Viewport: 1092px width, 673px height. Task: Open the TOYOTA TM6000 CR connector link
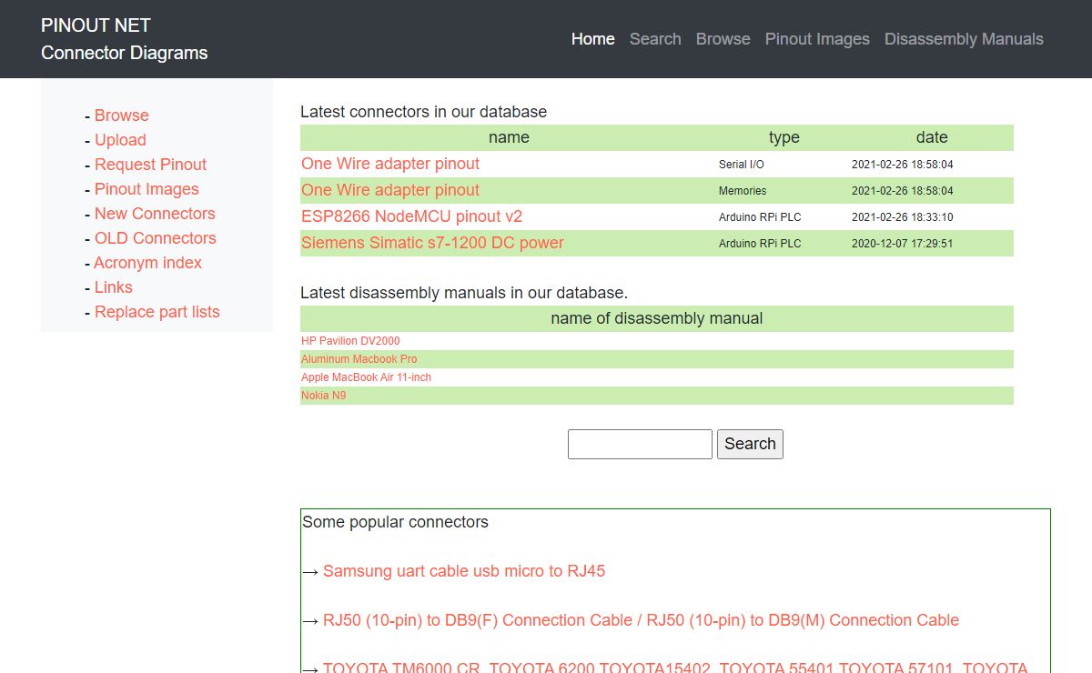click(x=675, y=668)
